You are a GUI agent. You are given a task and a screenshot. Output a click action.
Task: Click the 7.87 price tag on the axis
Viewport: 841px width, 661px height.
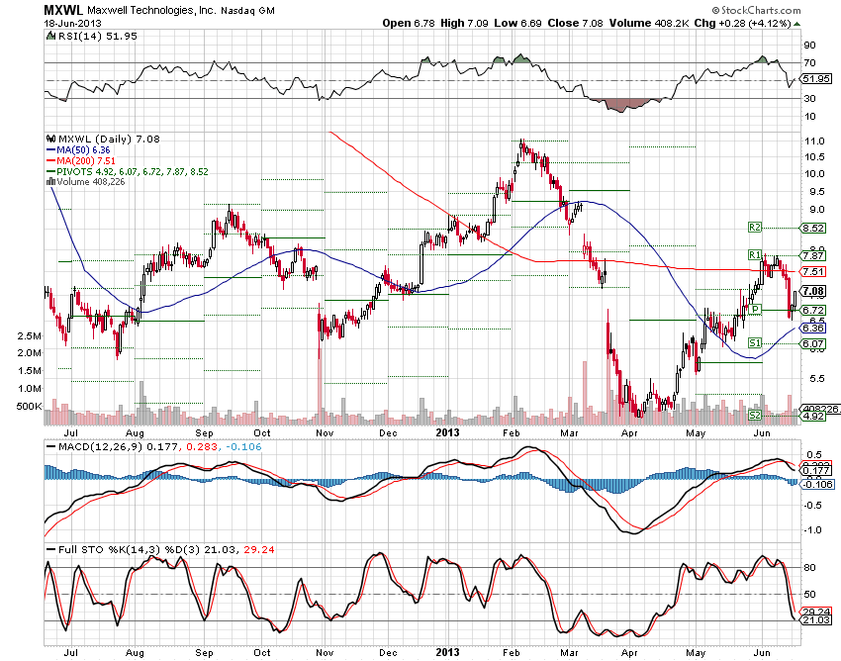tap(813, 256)
